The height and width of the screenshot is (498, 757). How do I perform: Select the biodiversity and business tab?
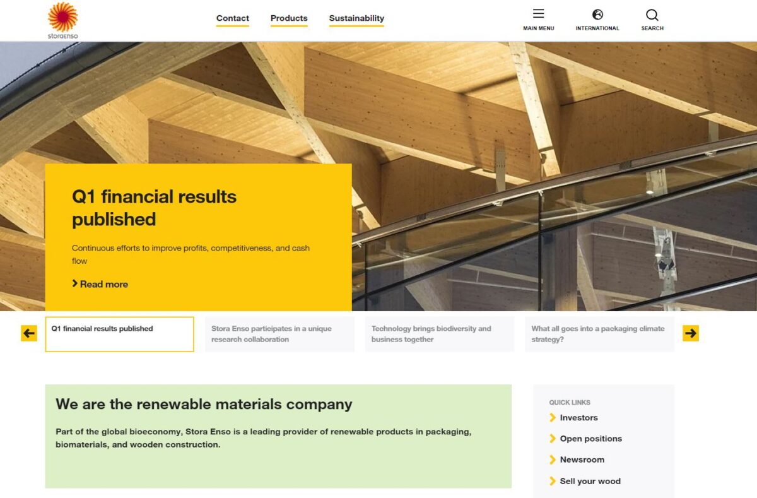click(440, 334)
